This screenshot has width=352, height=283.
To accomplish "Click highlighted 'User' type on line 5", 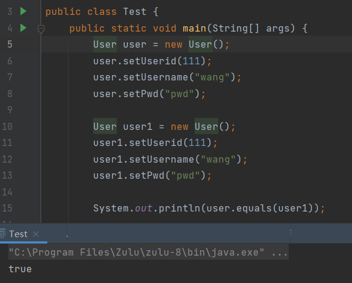I will click(105, 44).
